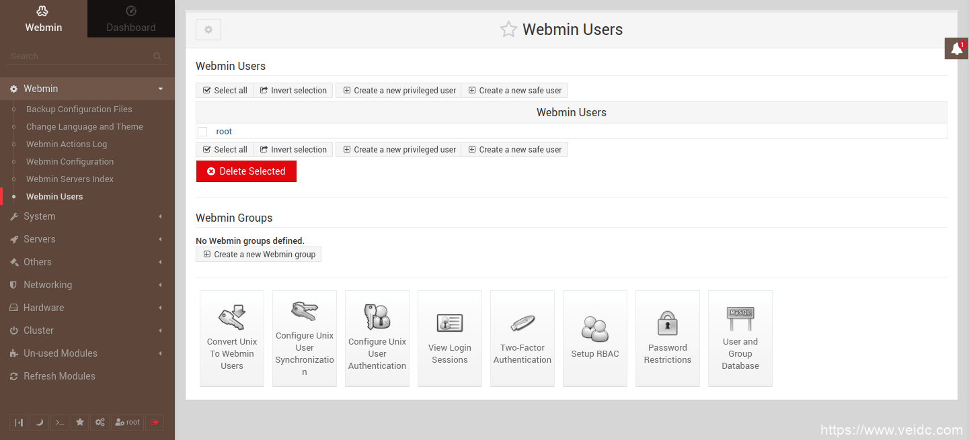Toggle night mode moon icon
The width and height of the screenshot is (969, 440).
point(40,422)
